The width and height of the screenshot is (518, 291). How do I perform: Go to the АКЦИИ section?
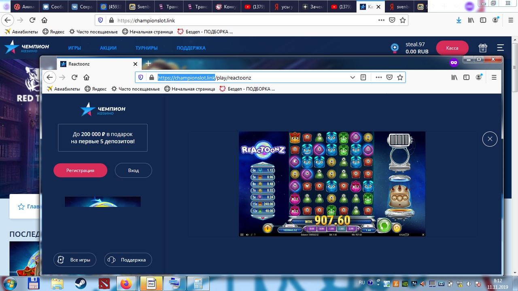108,48
